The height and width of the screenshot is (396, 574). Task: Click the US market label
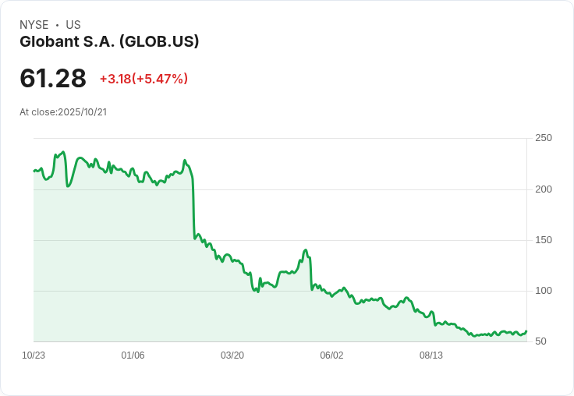coord(73,25)
